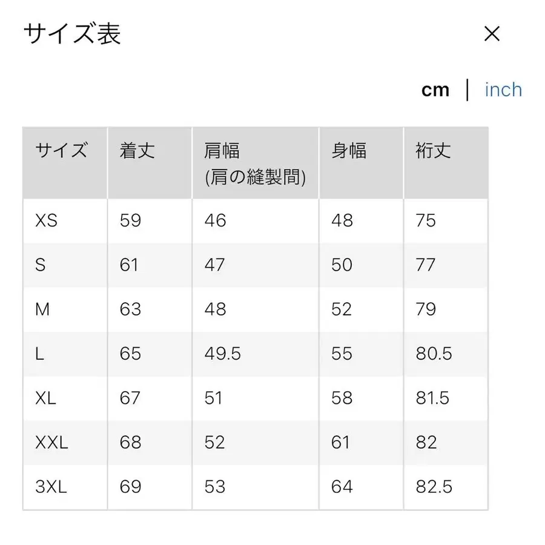Switch measurement units to inch
This screenshot has width=545, height=545.
(503, 90)
